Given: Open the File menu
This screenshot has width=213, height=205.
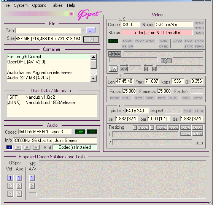Looking at the screenshot, I should [6, 5].
